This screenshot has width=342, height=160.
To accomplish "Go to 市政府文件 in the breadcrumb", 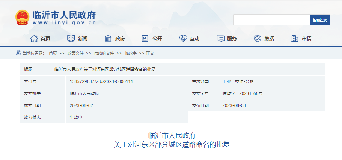I will [104, 53].
